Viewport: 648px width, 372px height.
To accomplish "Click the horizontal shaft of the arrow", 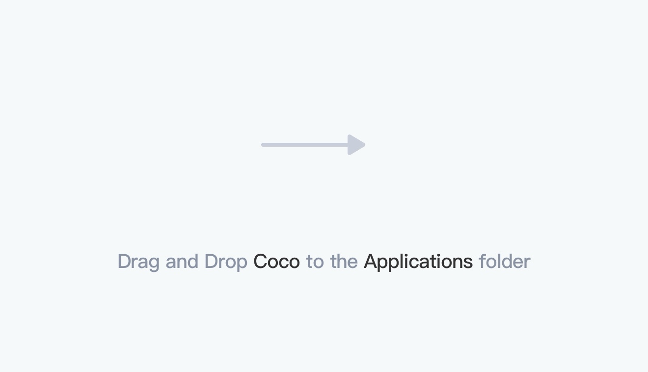I will 304,145.
